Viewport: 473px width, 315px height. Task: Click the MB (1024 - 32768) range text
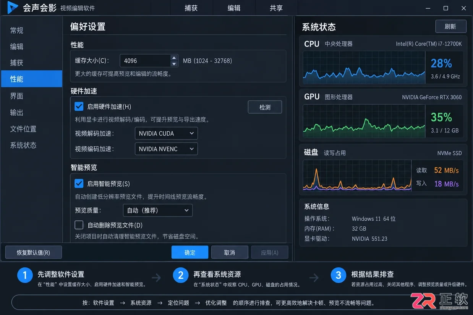tap(207, 61)
